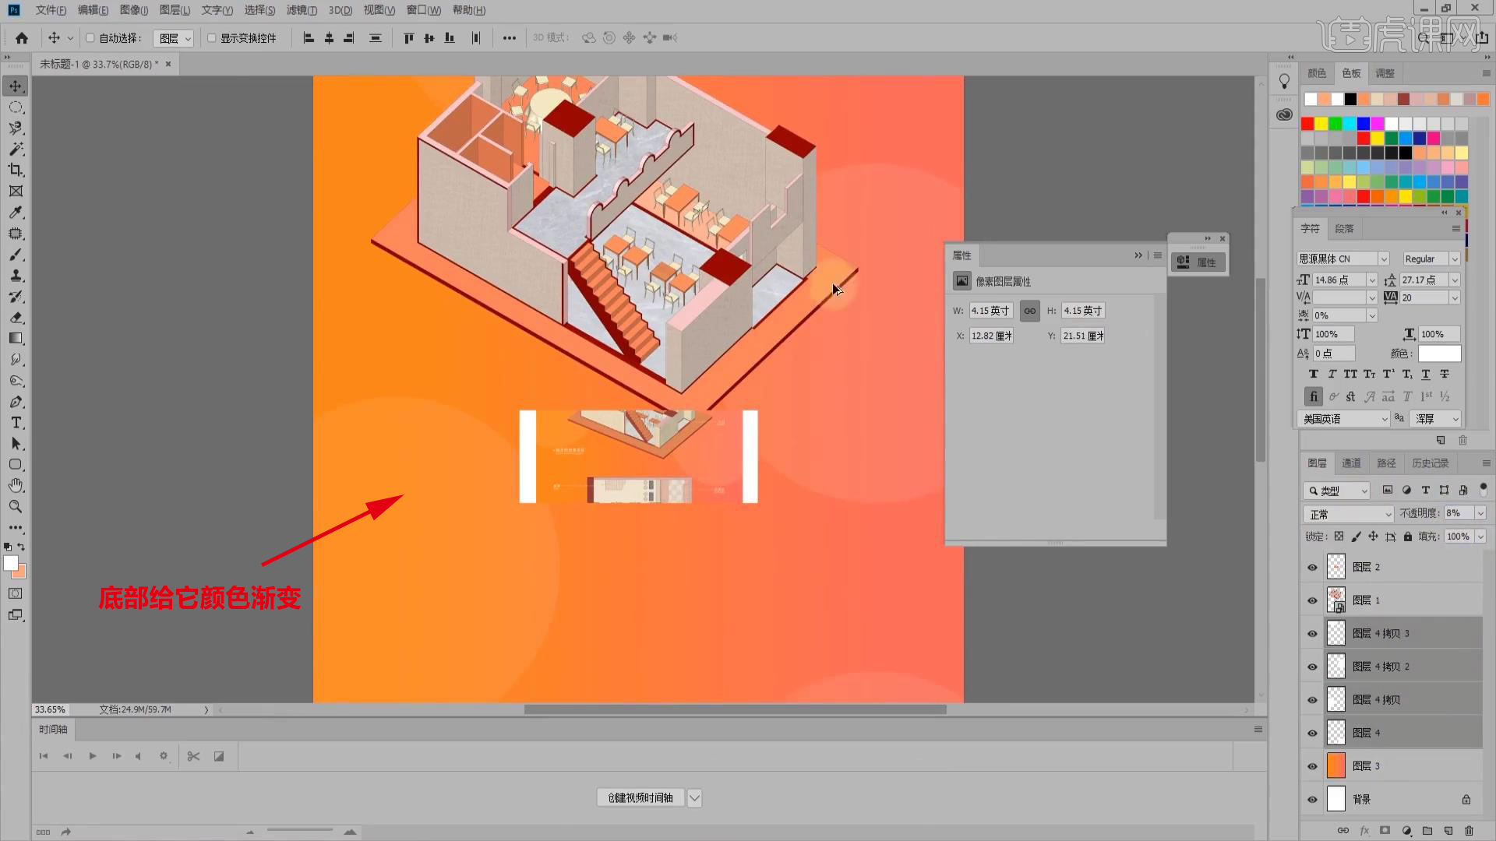Select the Eyedropper tool

[x=16, y=212]
